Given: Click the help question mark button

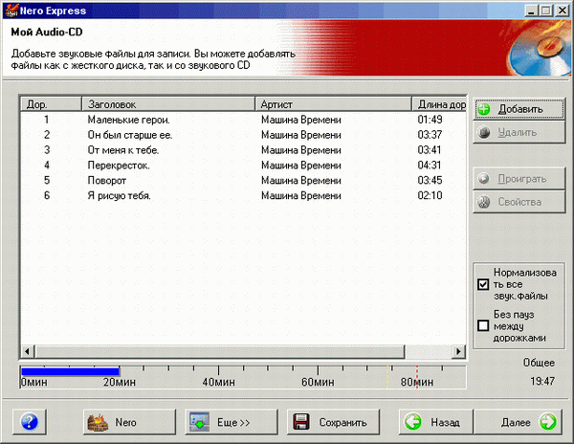Looking at the screenshot, I should click(x=30, y=422).
